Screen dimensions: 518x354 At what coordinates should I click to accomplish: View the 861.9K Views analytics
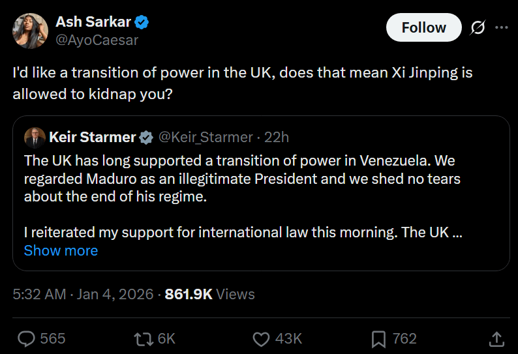pos(209,294)
